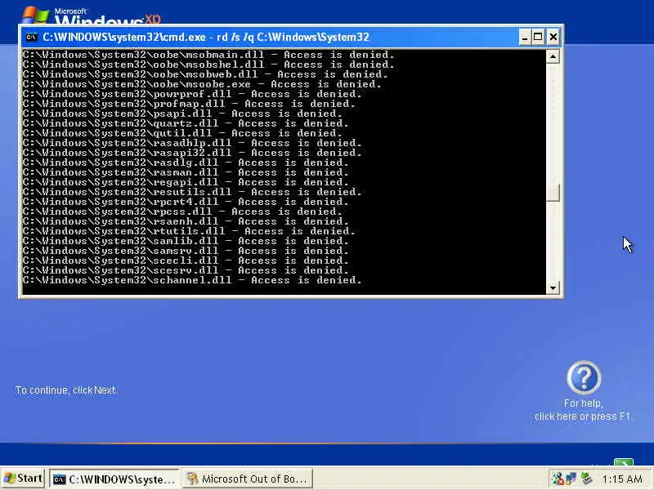654x490 pixels.
Task: Click the Safely Remove Hardware tray icon
Action: (586, 479)
